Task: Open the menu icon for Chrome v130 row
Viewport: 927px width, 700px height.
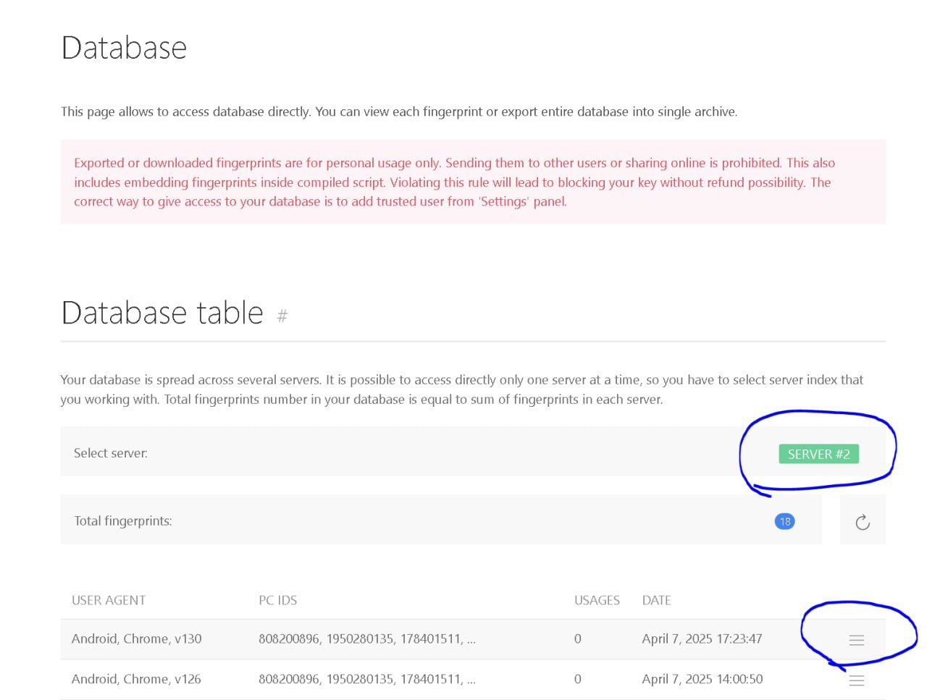Action: 856,640
